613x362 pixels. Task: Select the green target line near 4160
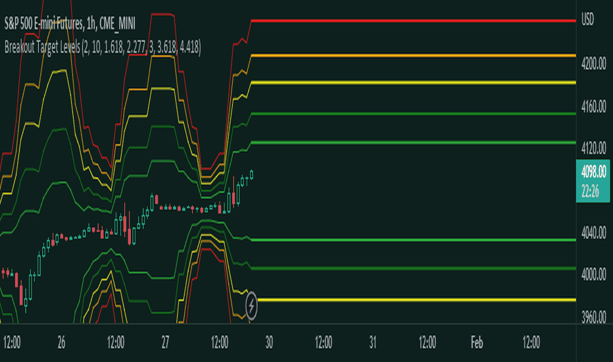click(414, 114)
